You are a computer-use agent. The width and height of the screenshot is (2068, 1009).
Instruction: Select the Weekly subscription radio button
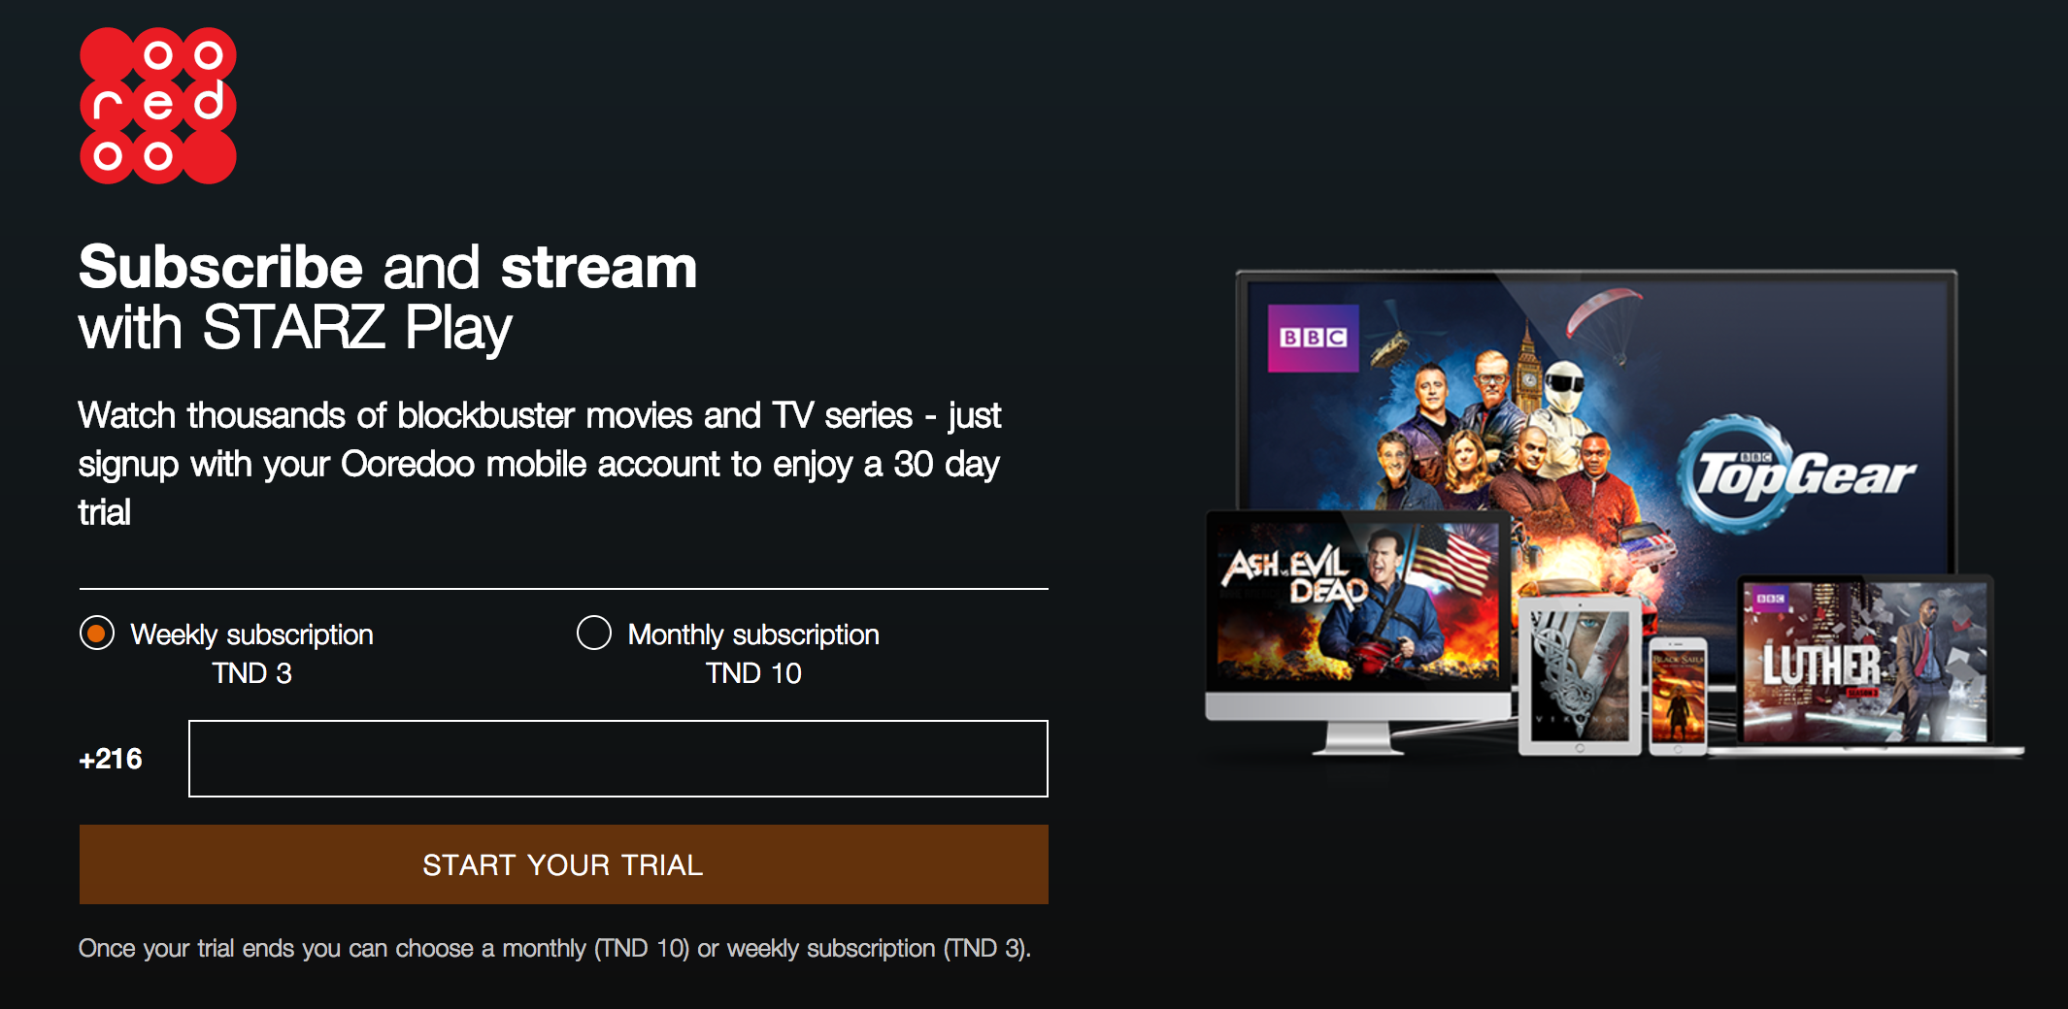point(97,634)
